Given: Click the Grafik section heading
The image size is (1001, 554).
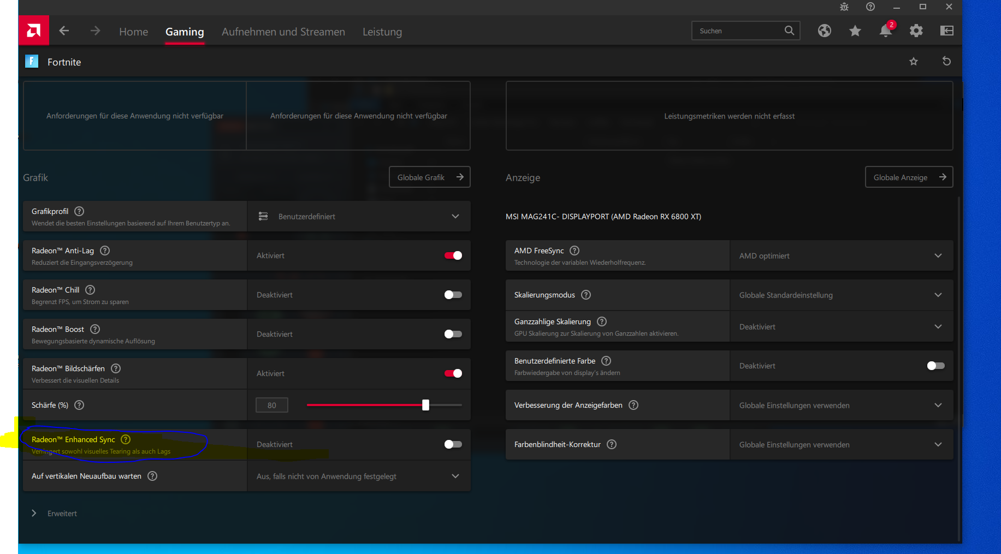Looking at the screenshot, I should (x=35, y=177).
